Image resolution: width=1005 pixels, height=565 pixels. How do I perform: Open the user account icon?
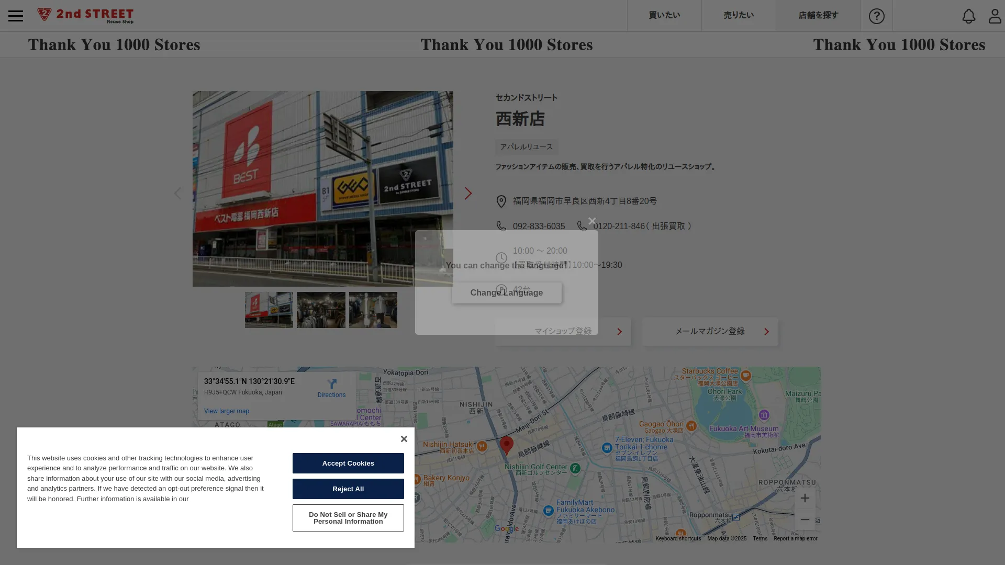(x=995, y=16)
